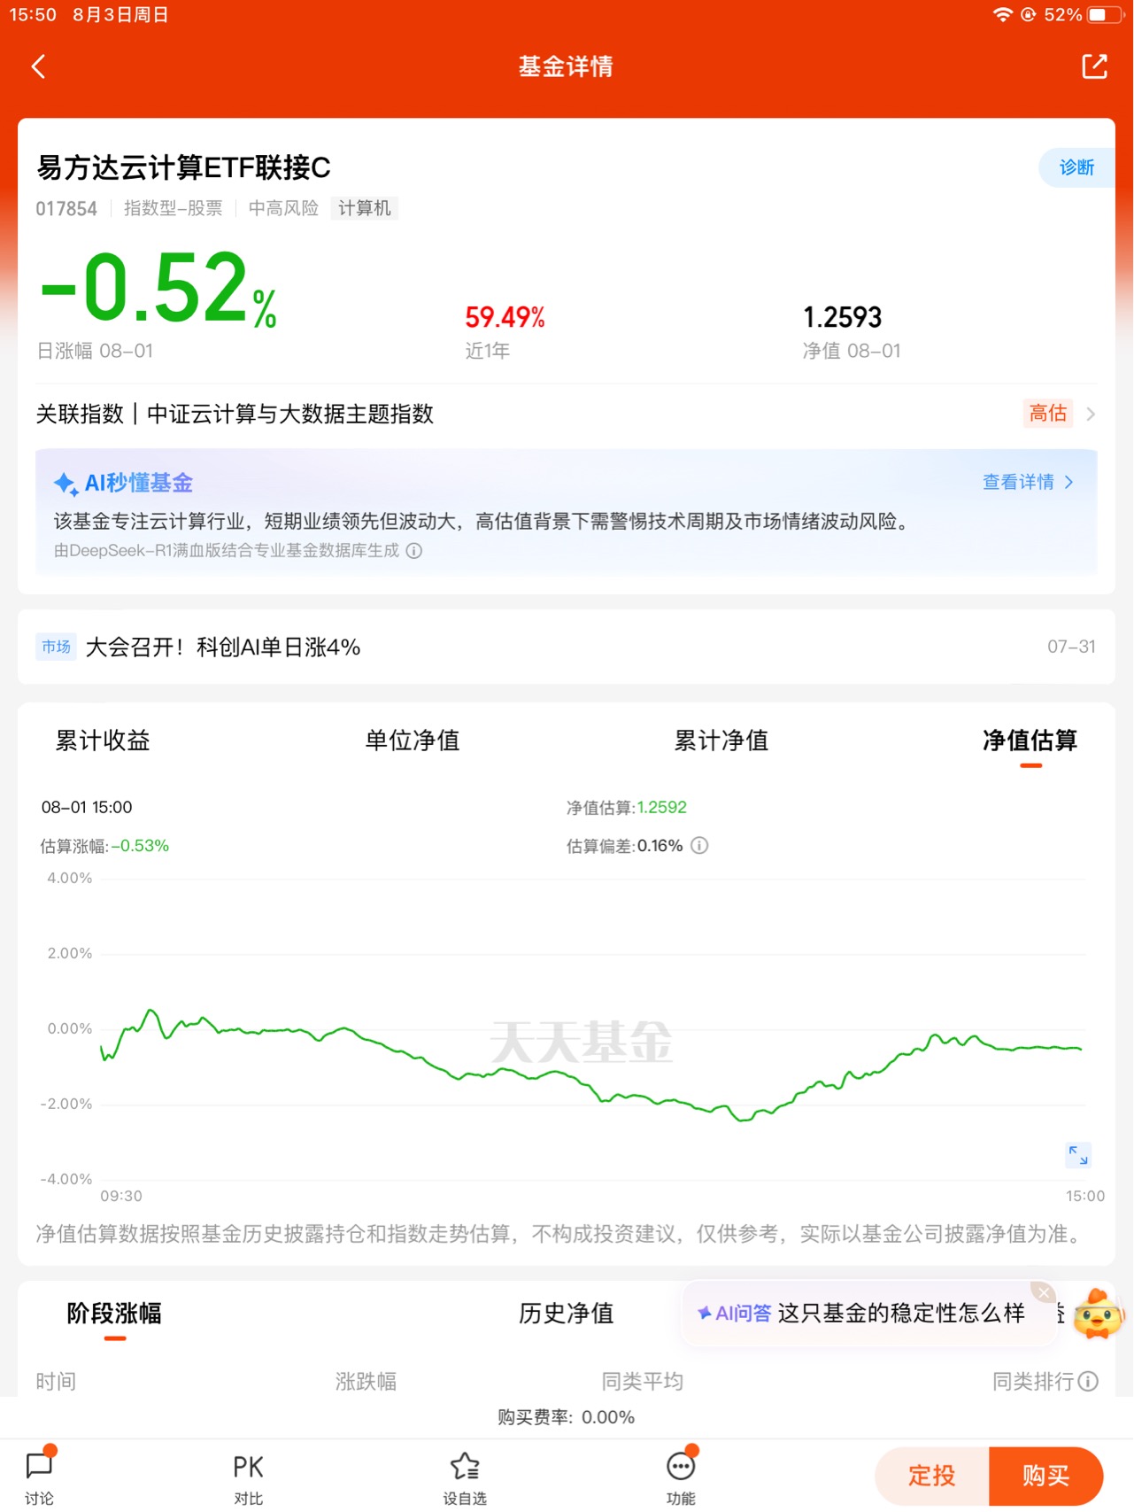Viewport: 1134px width, 1512px height.
Task: Expand chart to fullscreen icon
Action: coord(1078,1155)
